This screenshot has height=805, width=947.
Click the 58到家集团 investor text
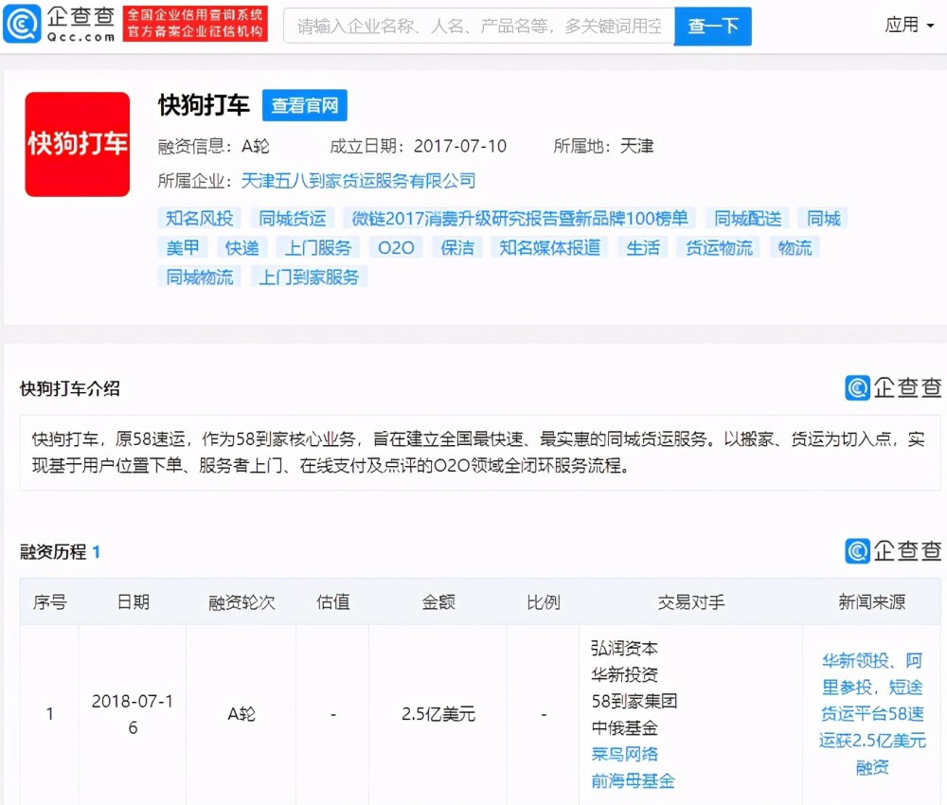634,701
